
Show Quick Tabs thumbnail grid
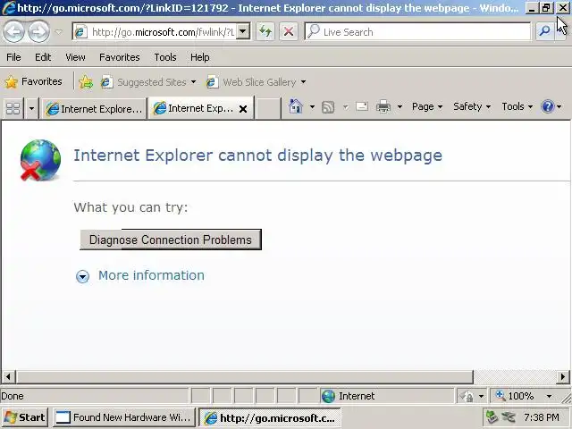tap(13, 109)
